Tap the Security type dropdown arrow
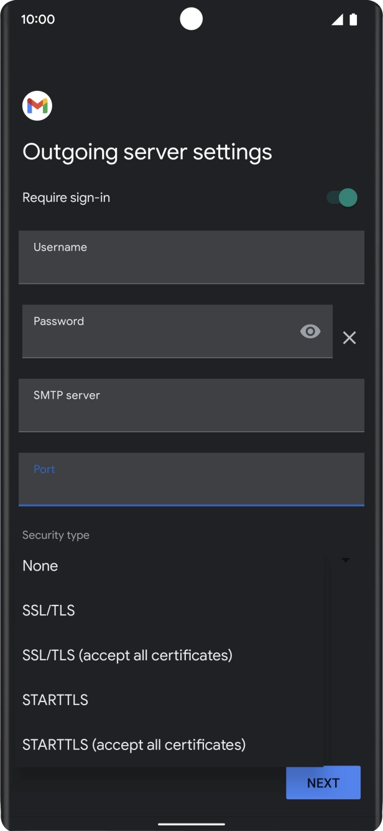Image resolution: width=383 pixels, height=831 pixels. (346, 560)
